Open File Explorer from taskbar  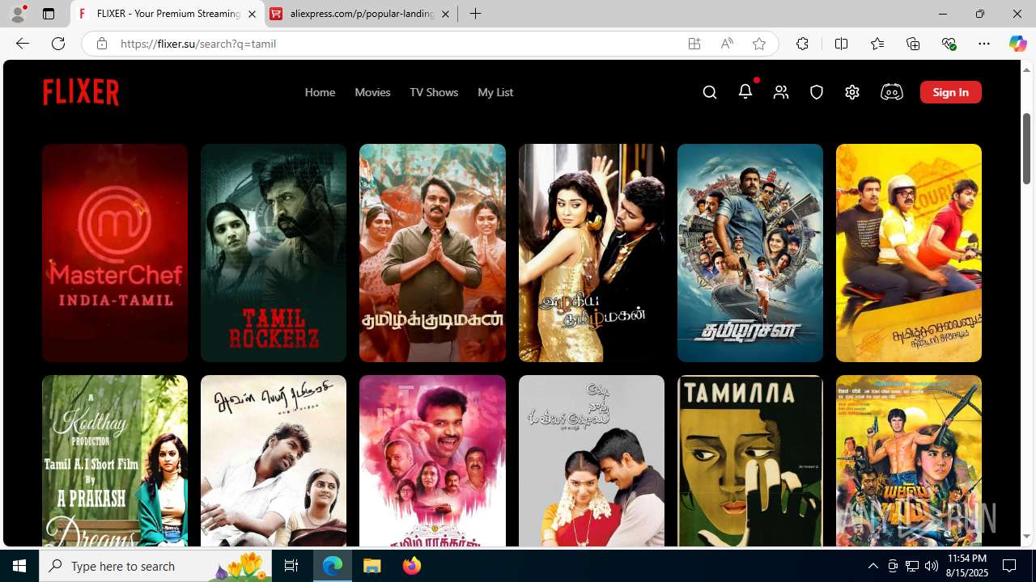pyautogui.click(x=372, y=566)
